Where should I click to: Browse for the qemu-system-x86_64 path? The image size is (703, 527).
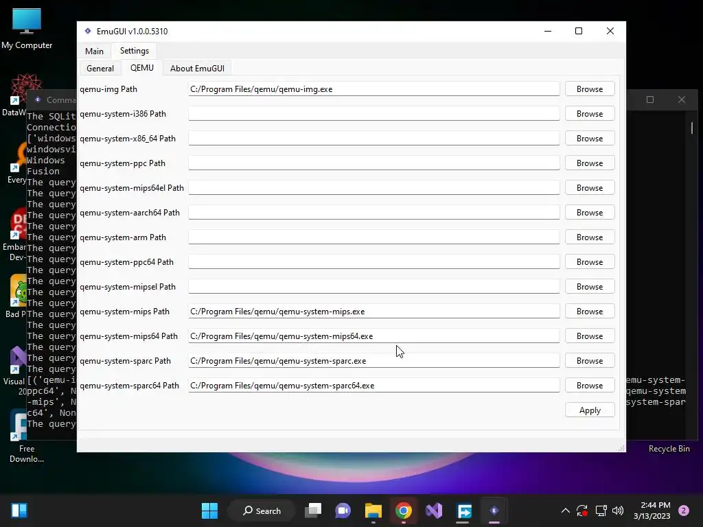coord(590,139)
